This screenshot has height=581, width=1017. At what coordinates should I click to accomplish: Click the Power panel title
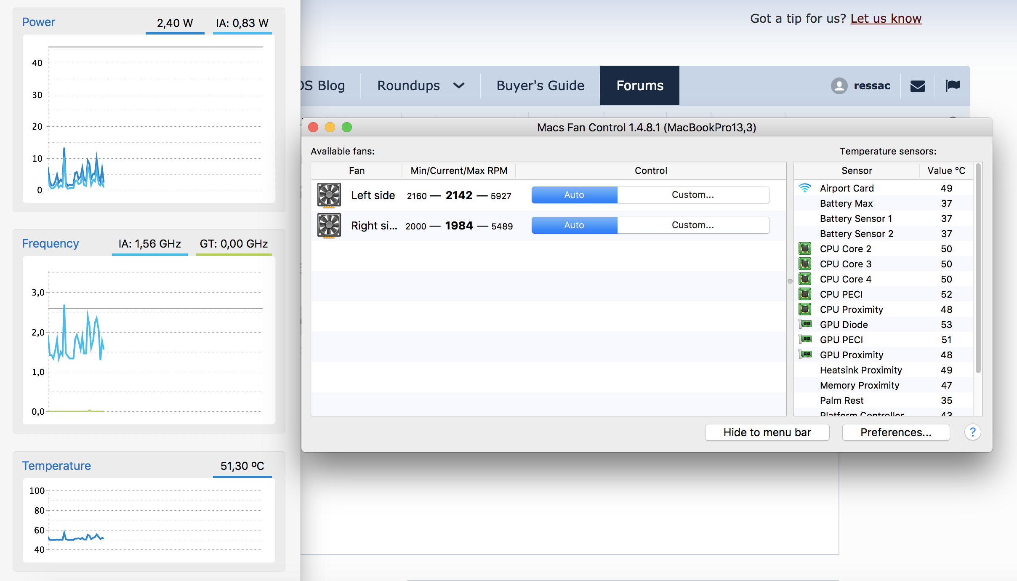(x=38, y=22)
